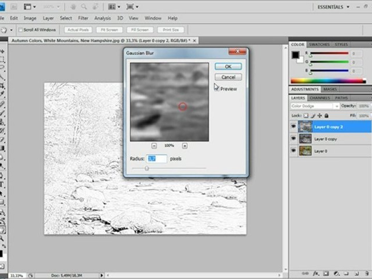
Task: Expand the Essentials workspace switcher
Action: coord(333,7)
